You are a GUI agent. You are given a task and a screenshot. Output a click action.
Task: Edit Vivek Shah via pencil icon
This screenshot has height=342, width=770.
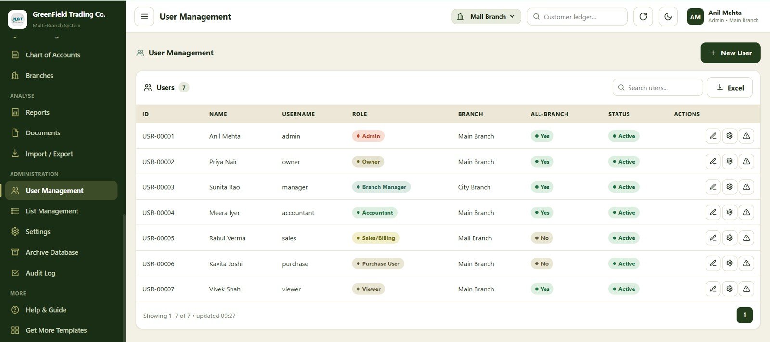tap(713, 289)
